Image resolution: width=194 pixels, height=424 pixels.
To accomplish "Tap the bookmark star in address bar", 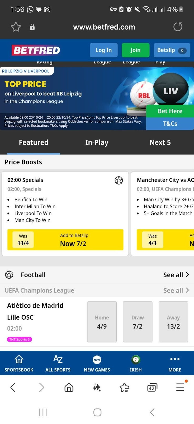I will click(x=16, y=27).
